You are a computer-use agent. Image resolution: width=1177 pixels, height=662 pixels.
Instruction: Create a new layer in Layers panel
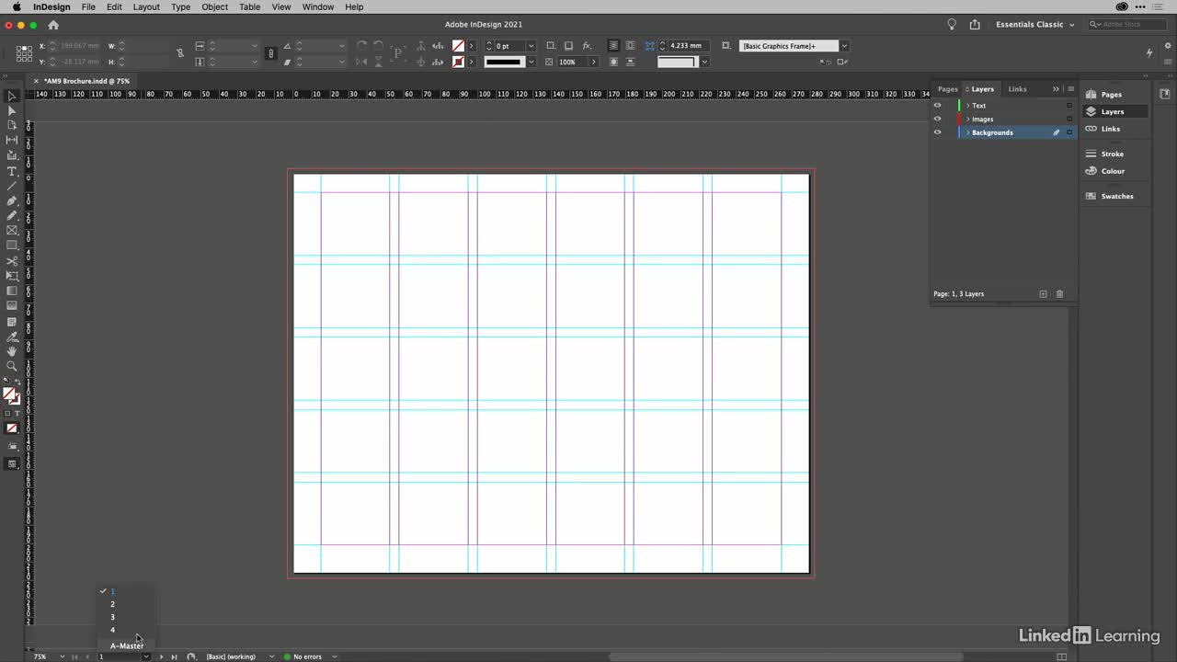[x=1043, y=294]
